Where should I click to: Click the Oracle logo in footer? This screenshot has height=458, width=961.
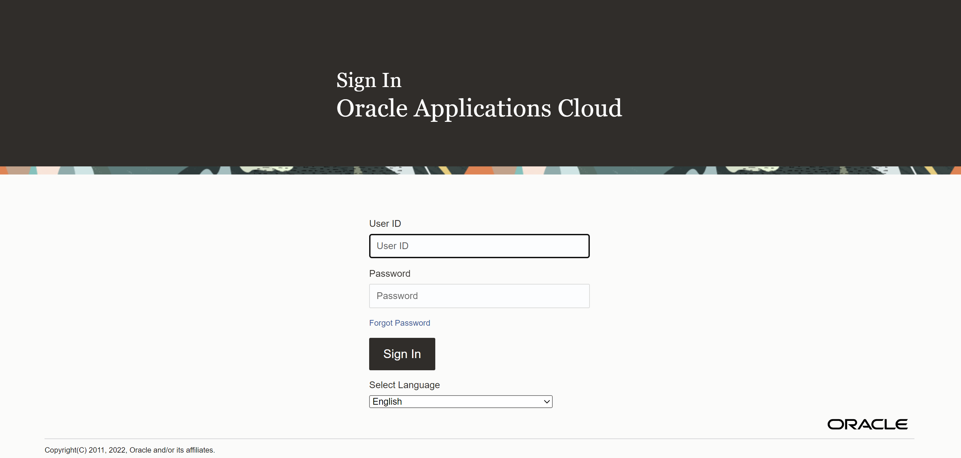[867, 424]
